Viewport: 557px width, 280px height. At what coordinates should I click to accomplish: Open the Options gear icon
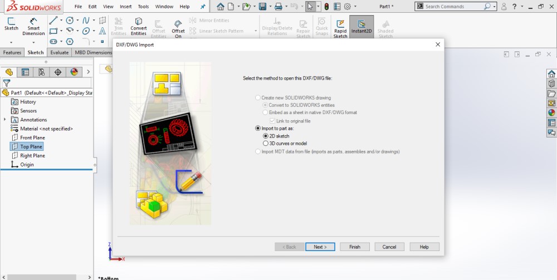pos(348,6)
